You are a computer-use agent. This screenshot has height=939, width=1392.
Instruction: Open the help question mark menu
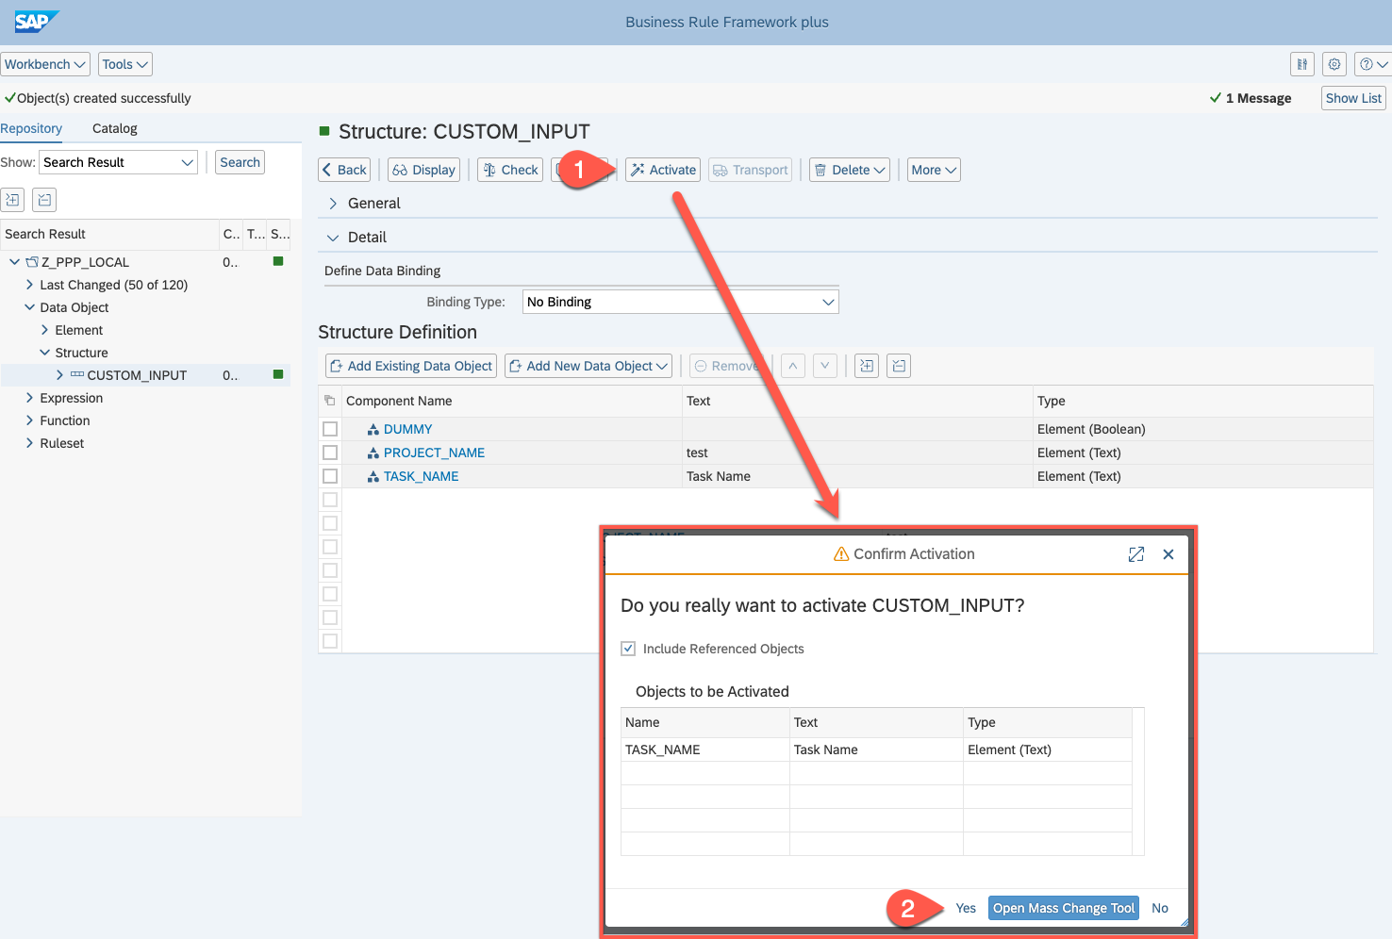pos(1372,64)
